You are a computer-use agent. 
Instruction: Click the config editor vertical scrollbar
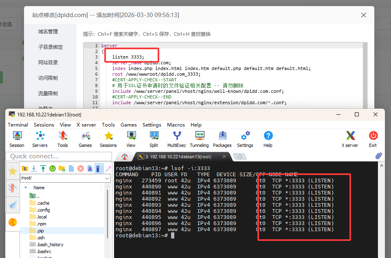[365, 75]
